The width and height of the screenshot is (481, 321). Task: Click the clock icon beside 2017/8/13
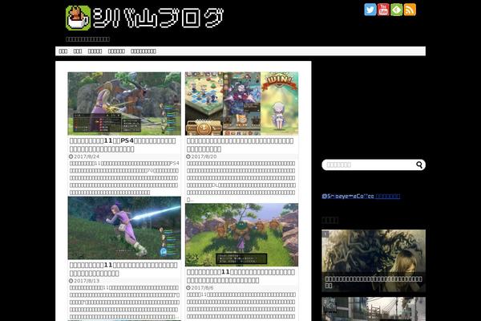(x=71, y=281)
